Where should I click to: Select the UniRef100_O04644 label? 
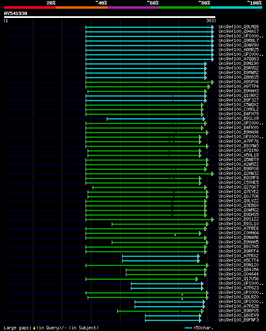point(239,274)
